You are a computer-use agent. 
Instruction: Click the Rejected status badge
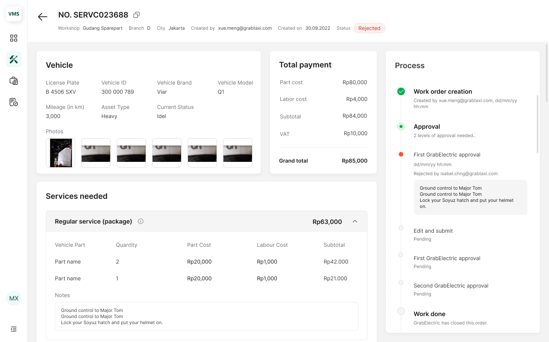click(369, 28)
